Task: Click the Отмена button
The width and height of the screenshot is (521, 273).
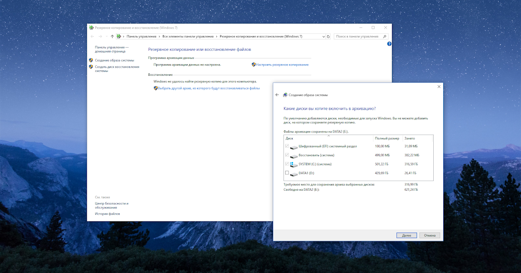Action: point(430,235)
